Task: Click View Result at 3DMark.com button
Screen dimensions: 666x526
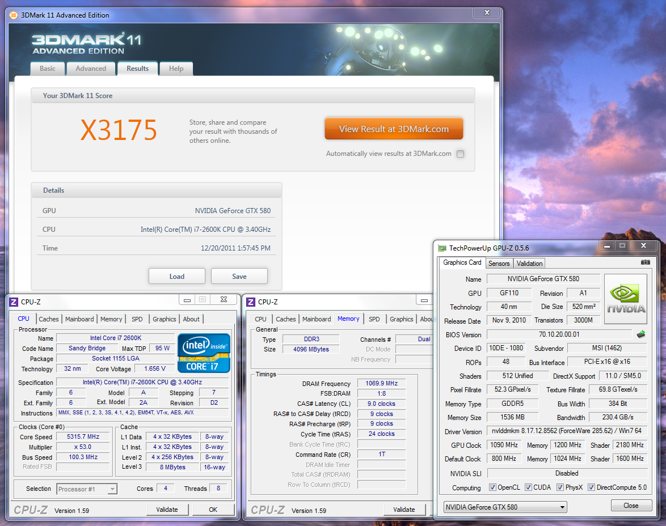Action: tap(394, 129)
